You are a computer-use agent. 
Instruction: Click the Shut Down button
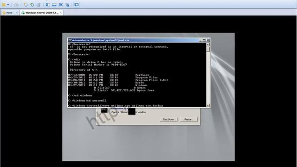[x=168, y=120]
